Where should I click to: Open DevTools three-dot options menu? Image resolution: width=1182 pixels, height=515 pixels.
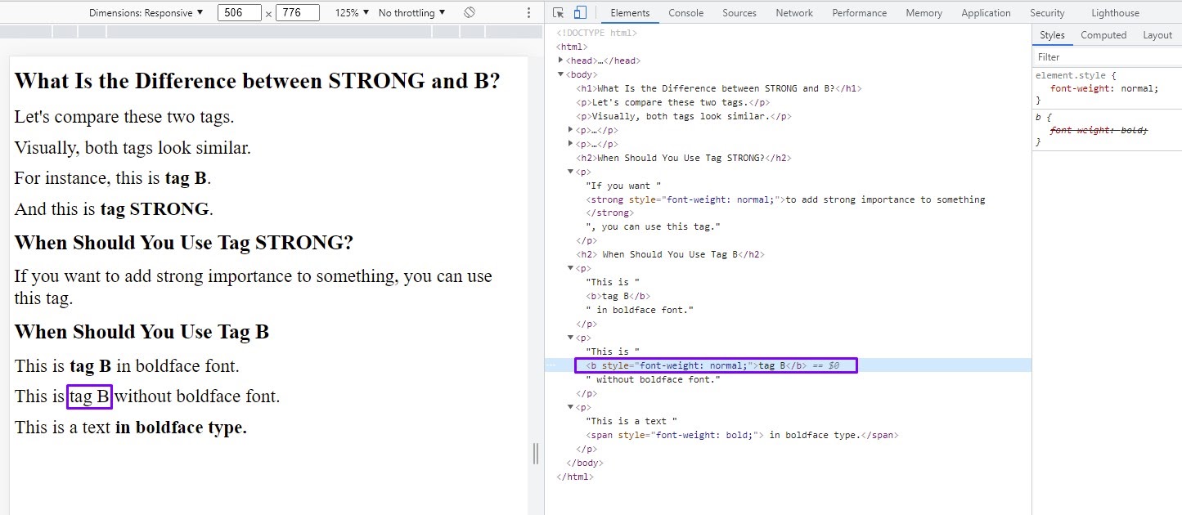coord(528,12)
